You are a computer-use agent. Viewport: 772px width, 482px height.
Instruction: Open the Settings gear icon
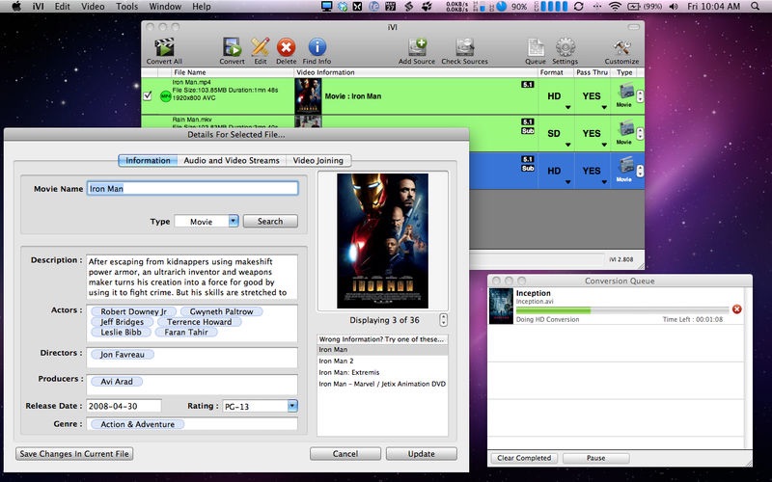(x=565, y=47)
